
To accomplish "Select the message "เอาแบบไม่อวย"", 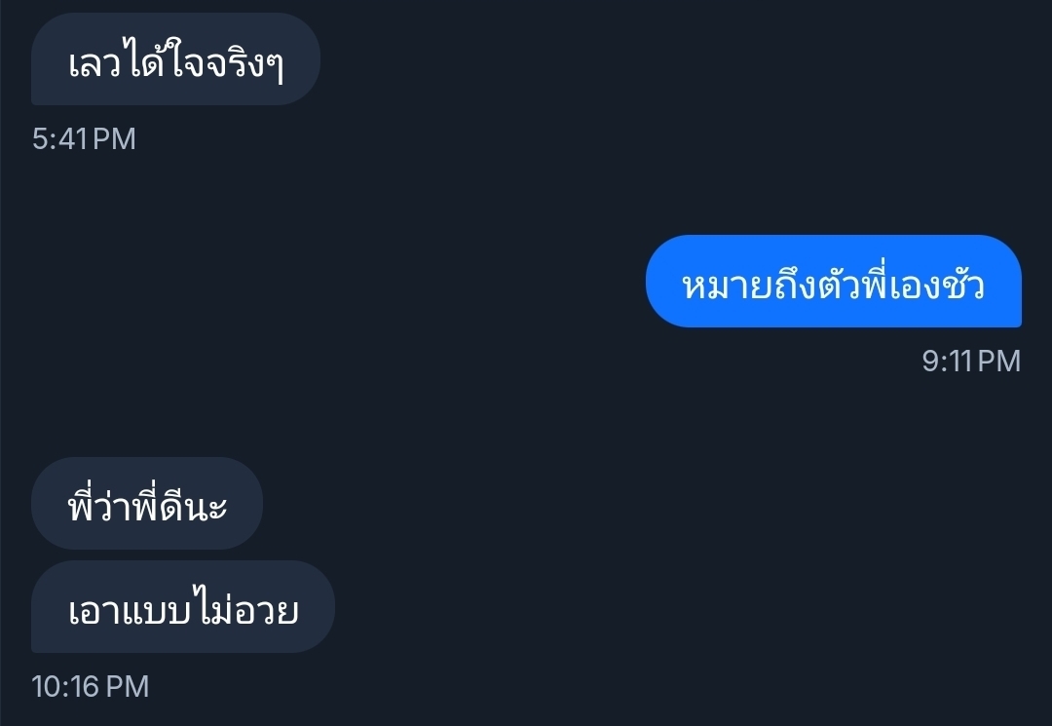I will click(x=183, y=606).
